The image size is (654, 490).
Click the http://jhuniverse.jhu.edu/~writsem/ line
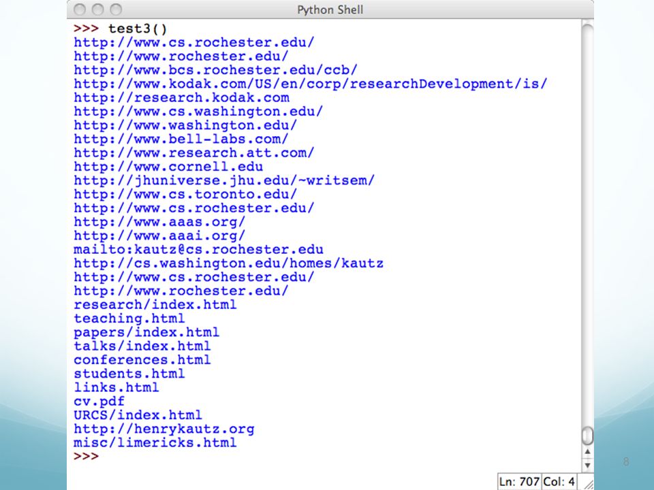224,180
